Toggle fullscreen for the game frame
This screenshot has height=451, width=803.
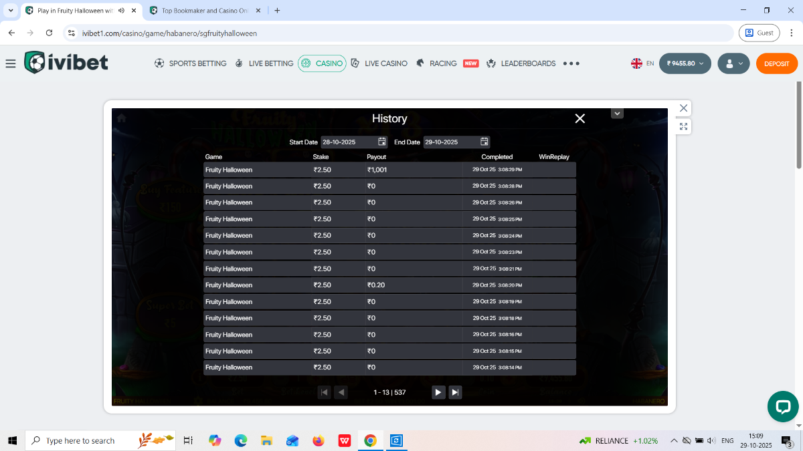click(x=683, y=126)
